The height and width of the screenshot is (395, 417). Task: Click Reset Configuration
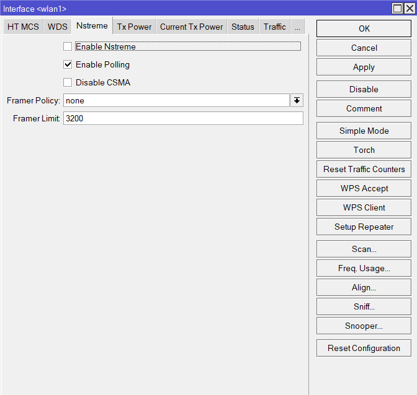point(364,348)
